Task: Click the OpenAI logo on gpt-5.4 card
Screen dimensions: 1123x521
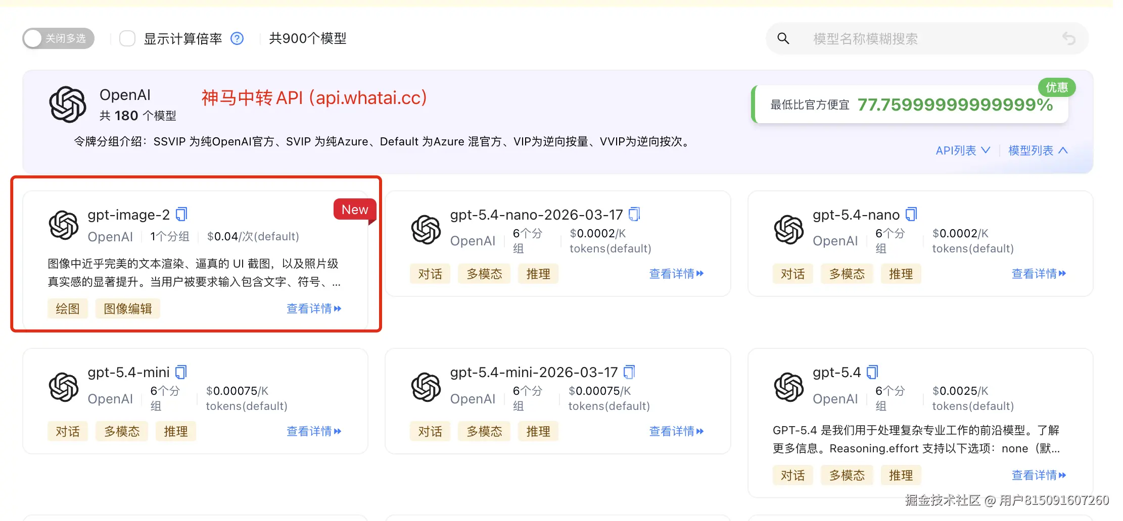Action: pos(788,387)
